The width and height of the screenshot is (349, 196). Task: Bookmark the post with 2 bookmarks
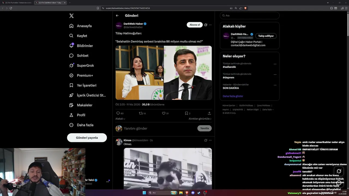pyautogui.click(x=186, y=113)
